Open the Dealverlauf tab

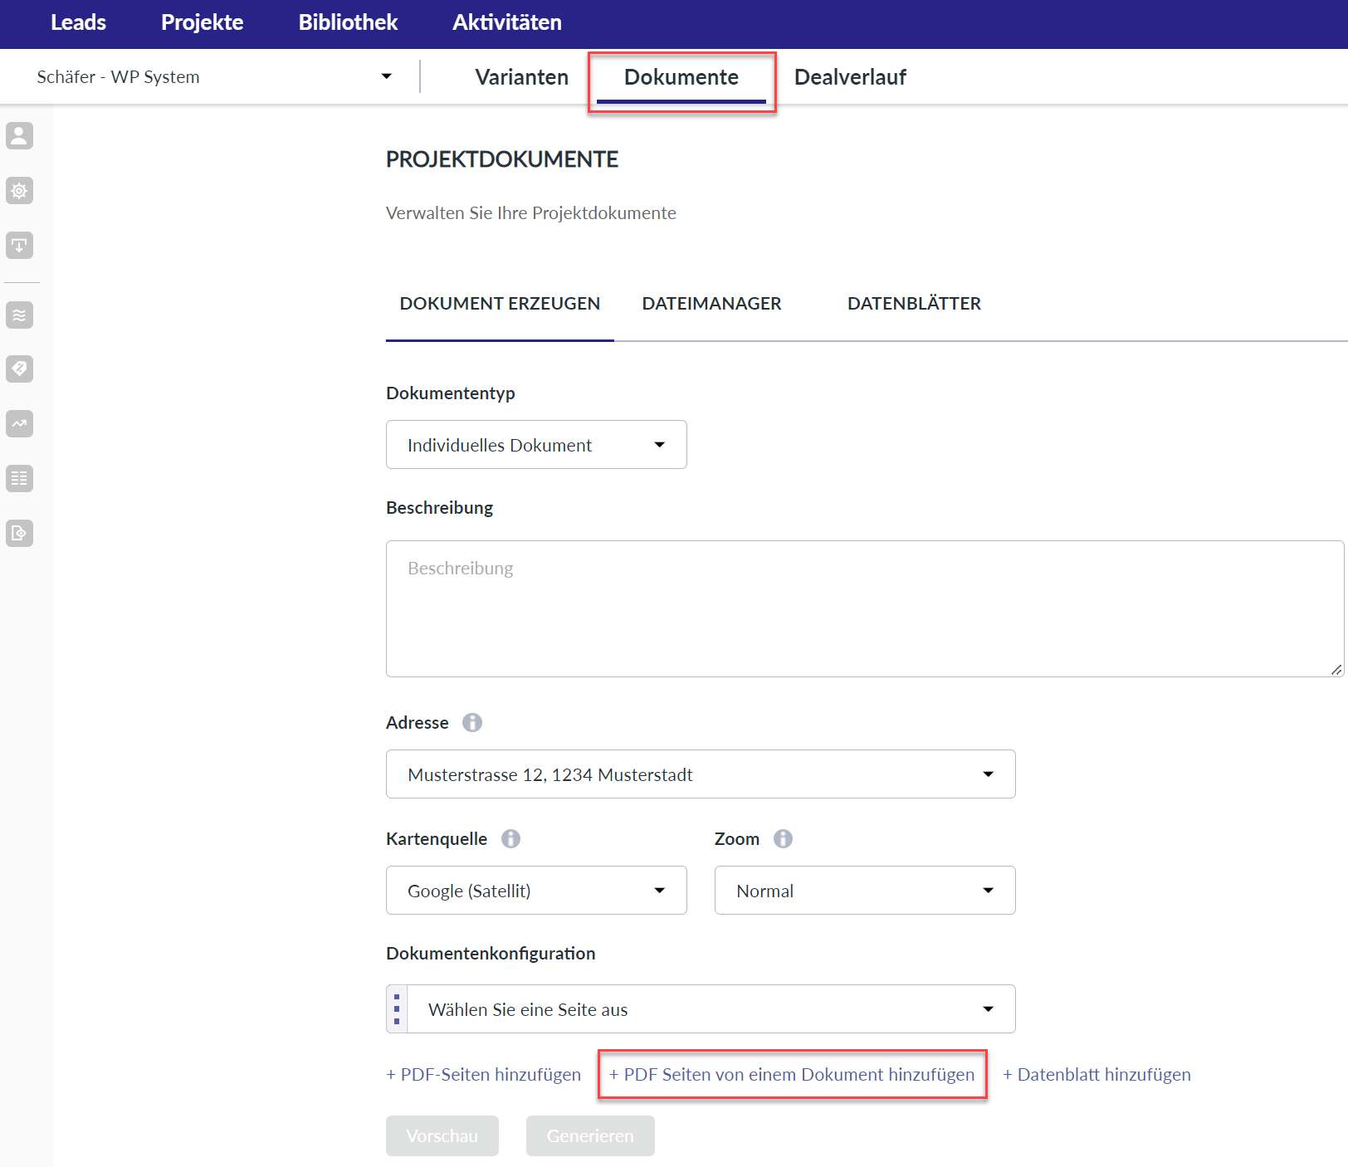pyautogui.click(x=849, y=77)
